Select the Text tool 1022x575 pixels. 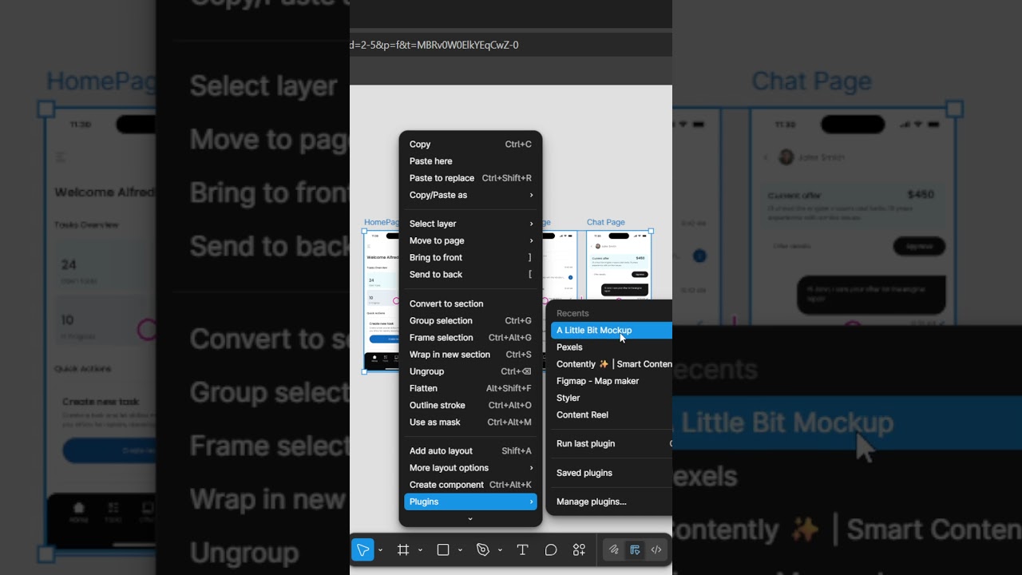point(522,549)
